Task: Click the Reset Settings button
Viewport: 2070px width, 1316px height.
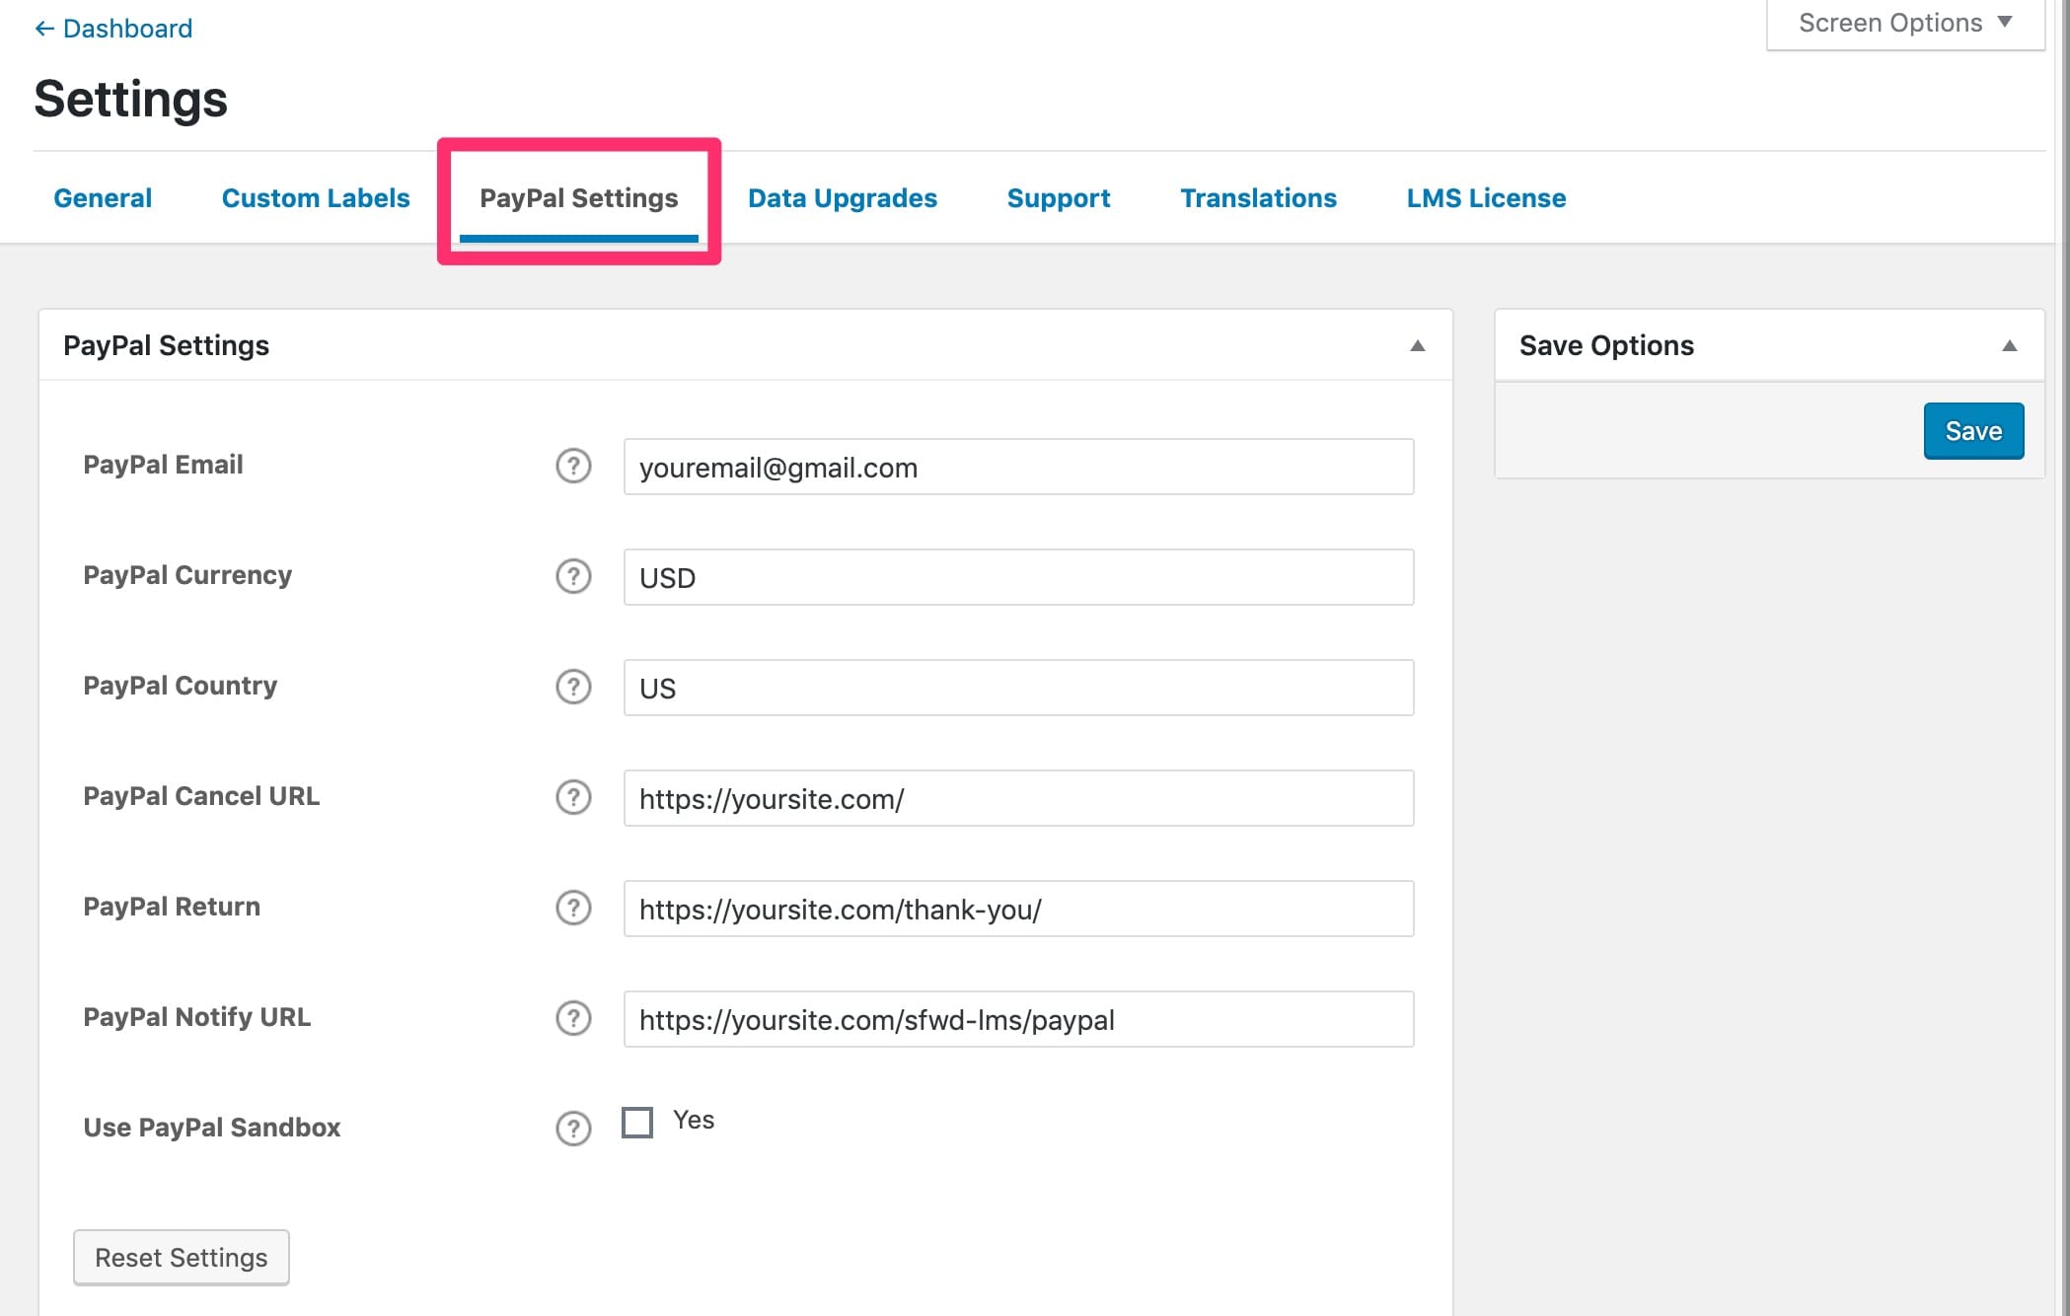Action: (x=182, y=1258)
